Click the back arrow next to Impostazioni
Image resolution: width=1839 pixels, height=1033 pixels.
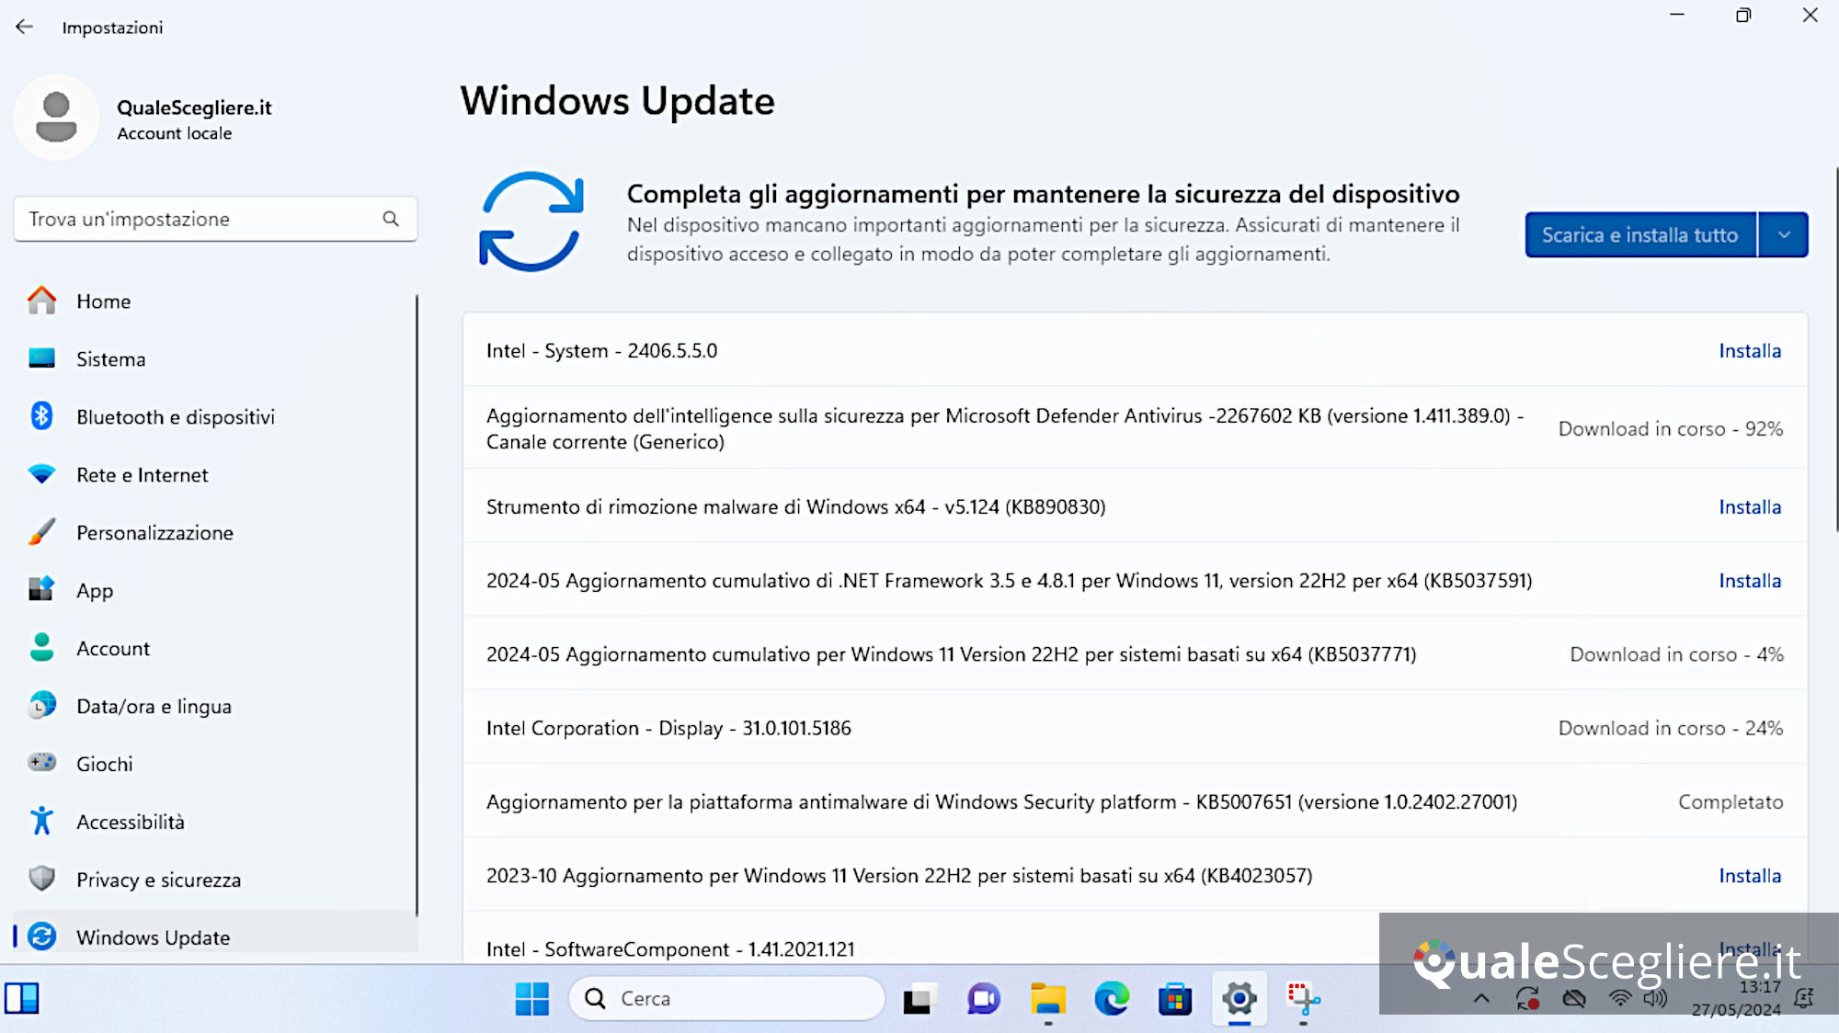(x=24, y=27)
